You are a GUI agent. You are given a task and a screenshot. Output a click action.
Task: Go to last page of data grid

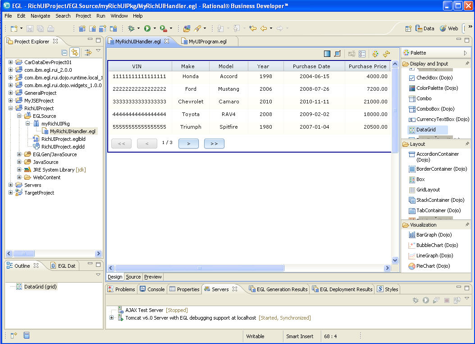click(x=214, y=144)
